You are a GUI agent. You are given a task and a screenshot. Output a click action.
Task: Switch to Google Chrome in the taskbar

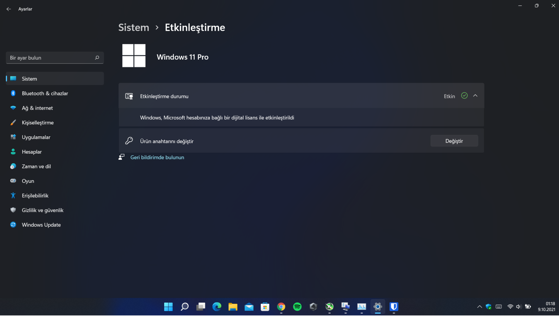pos(281,307)
